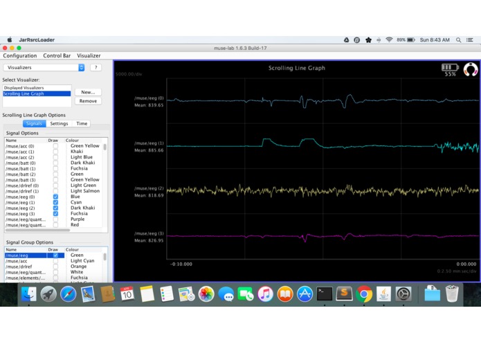Open Finder from the dock
481x342 pixels.
coord(28,294)
